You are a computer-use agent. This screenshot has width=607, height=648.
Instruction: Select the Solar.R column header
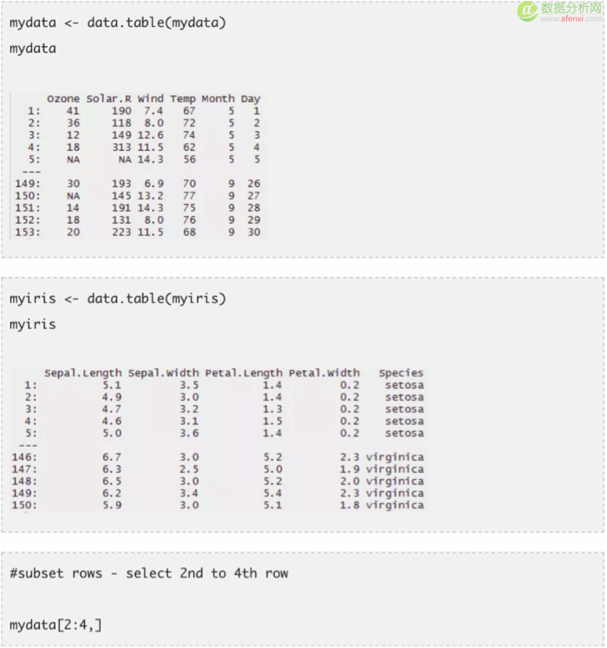(108, 99)
